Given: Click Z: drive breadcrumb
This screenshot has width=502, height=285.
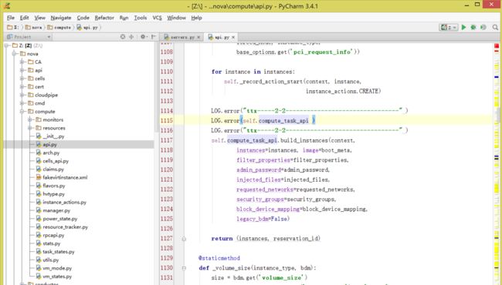Looking at the screenshot, I should pos(13,28).
